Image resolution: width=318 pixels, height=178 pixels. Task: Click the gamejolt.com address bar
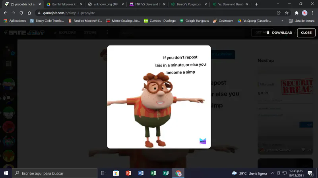point(156,13)
